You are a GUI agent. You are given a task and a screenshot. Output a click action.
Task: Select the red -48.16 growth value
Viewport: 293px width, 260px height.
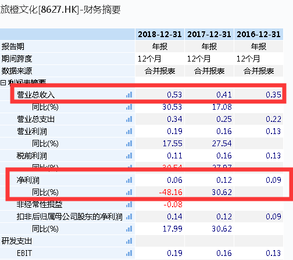(170, 192)
